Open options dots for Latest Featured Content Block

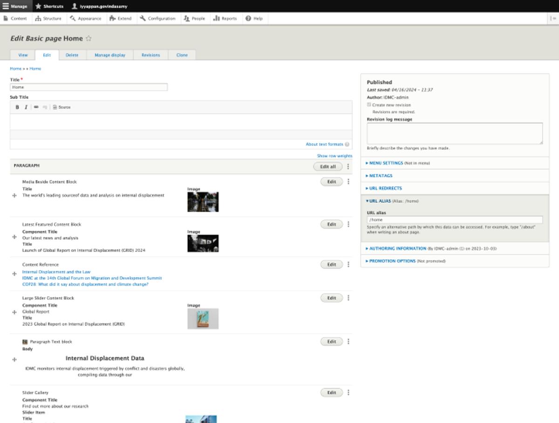348,224
